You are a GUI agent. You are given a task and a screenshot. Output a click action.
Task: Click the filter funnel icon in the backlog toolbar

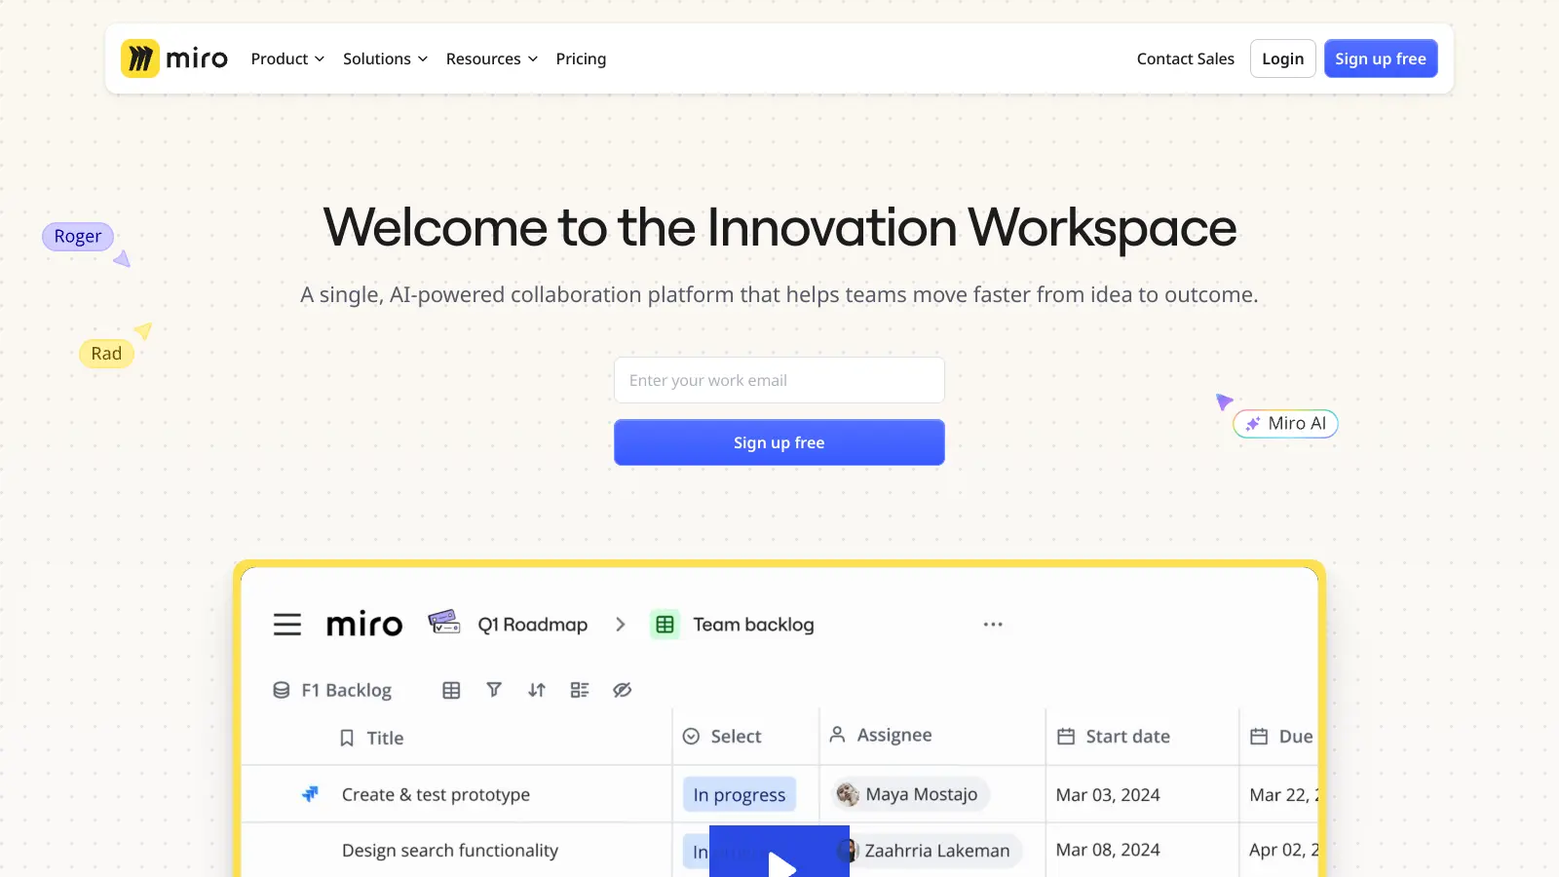tap(494, 690)
